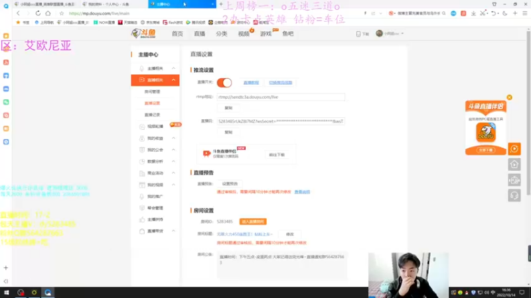Click the rtmp address input field
The height and width of the screenshot is (298, 531).
[281, 97]
